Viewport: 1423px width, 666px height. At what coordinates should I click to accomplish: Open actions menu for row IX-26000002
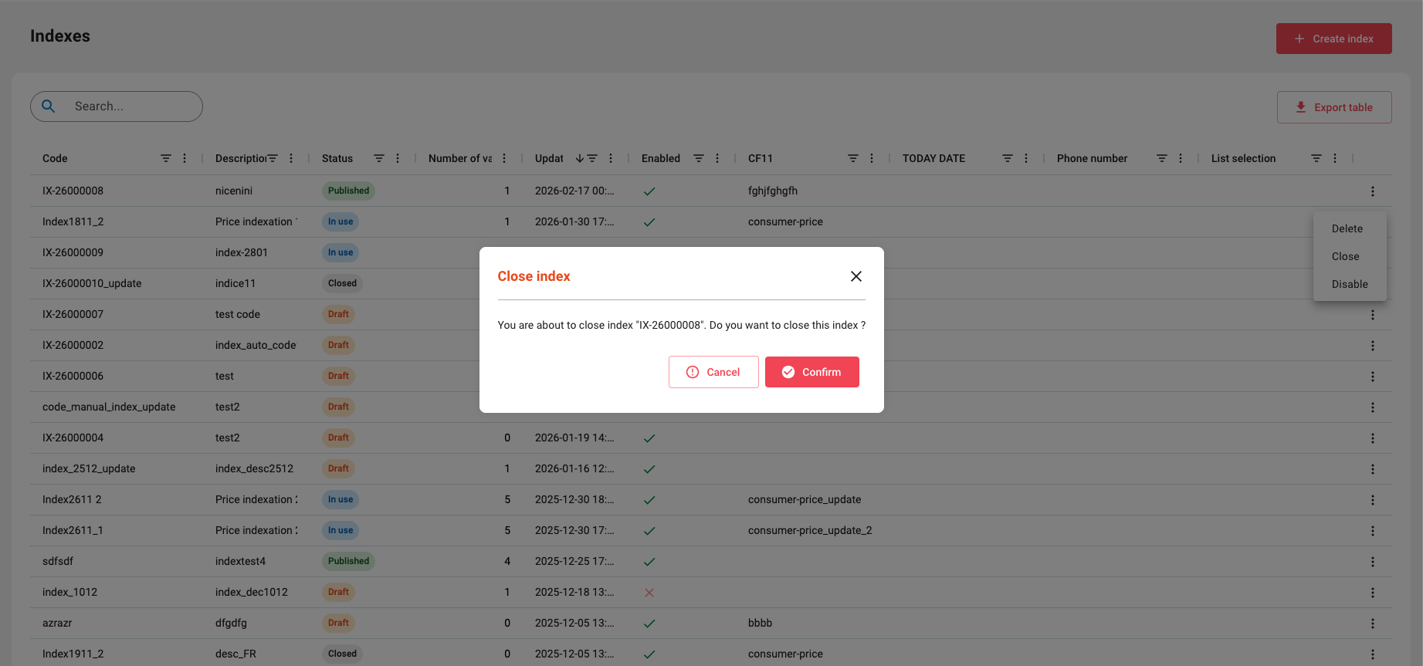click(x=1372, y=346)
